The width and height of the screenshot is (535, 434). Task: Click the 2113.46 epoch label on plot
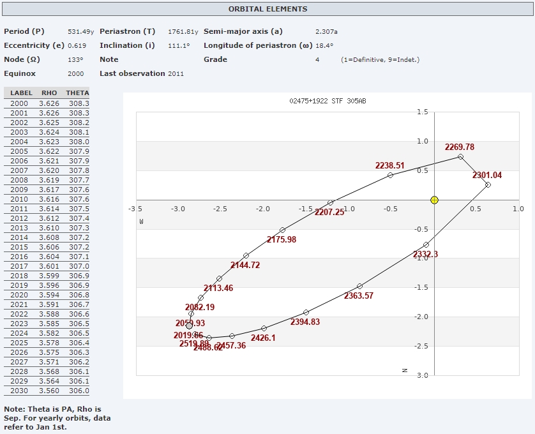pos(218,288)
